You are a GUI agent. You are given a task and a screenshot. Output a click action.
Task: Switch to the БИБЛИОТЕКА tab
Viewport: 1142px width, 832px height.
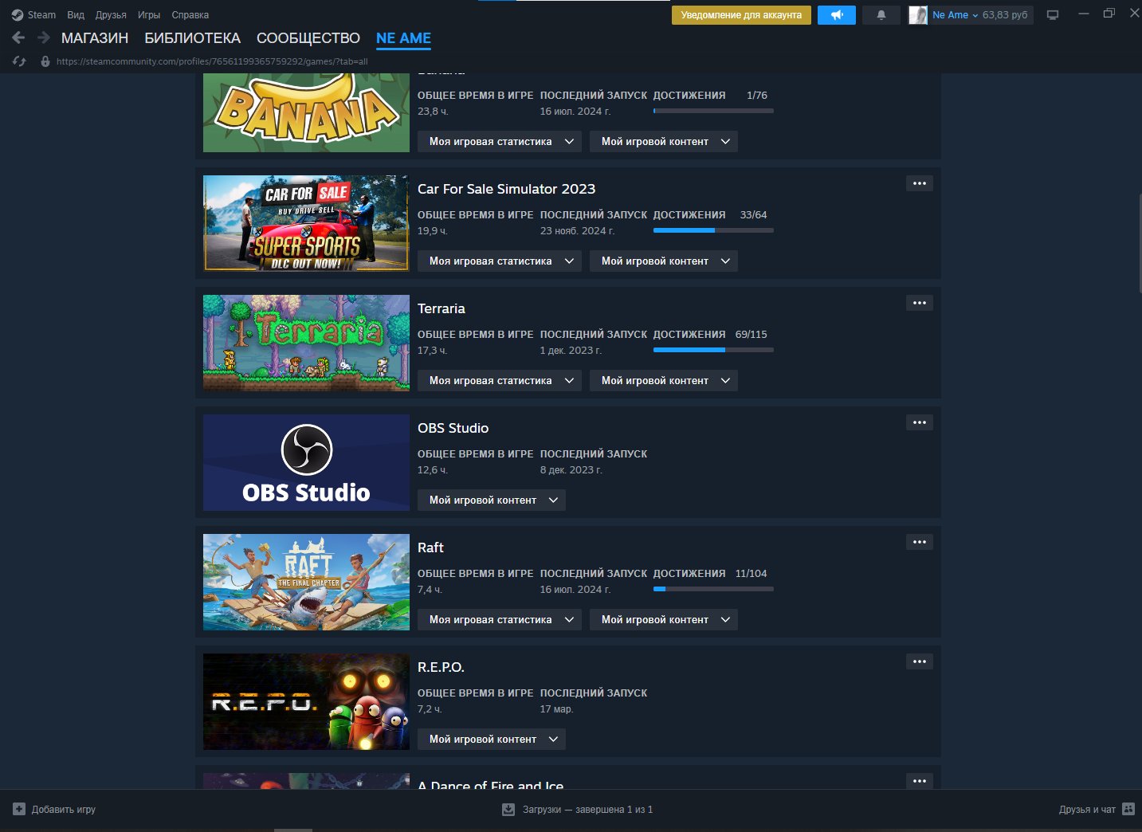(x=192, y=38)
